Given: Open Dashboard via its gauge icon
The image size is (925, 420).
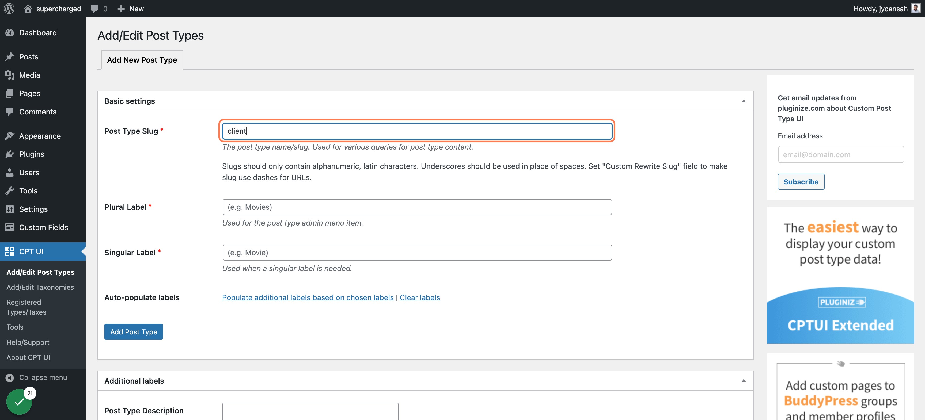Looking at the screenshot, I should 10,33.
